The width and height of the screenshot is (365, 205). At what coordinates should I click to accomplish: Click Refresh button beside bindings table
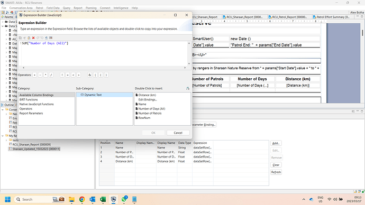click(276, 172)
